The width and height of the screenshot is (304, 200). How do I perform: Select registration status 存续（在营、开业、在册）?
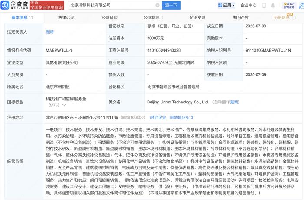(x=170, y=26)
